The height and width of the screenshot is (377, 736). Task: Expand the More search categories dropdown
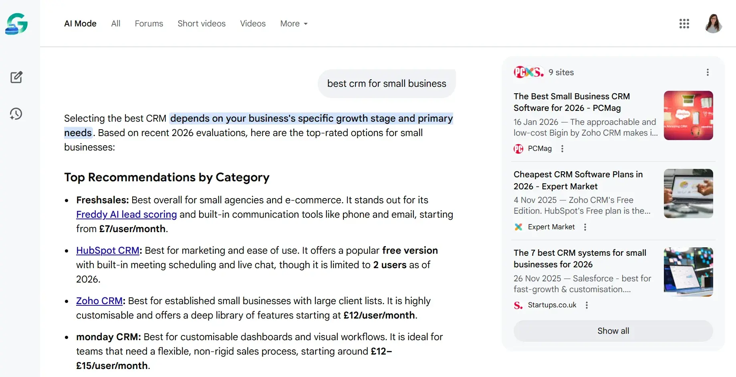coord(294,24)
